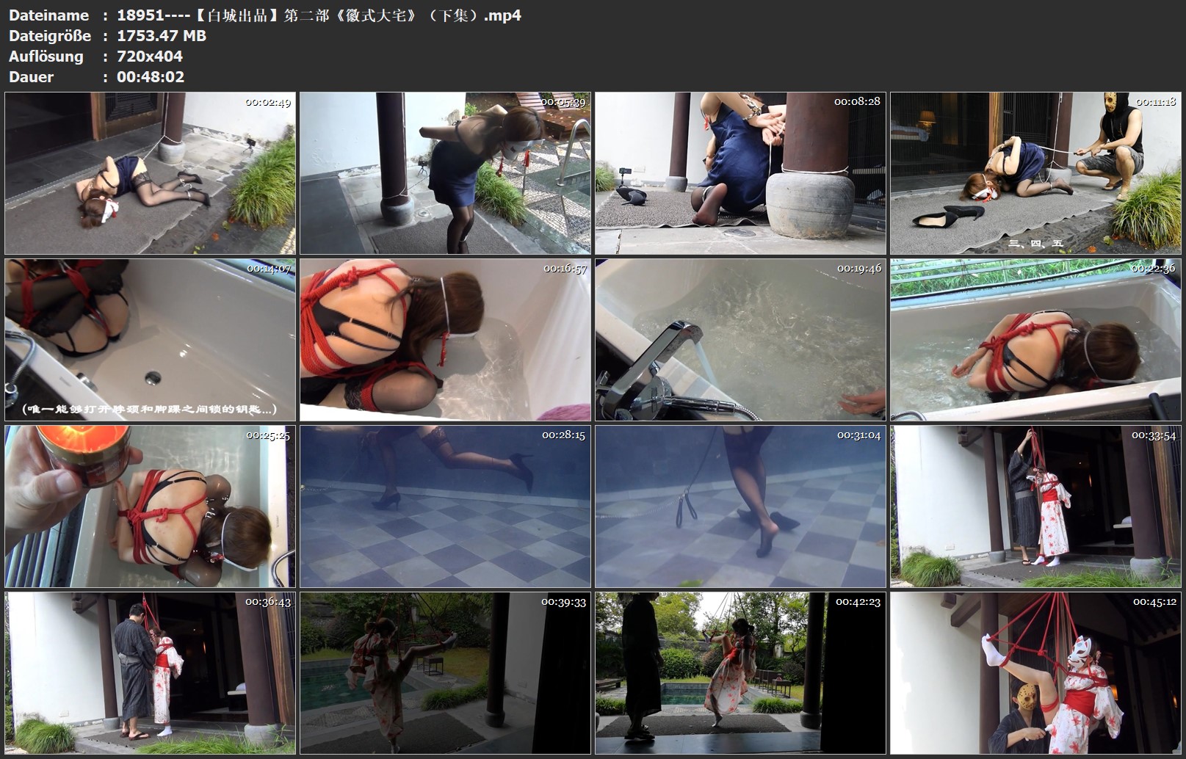Select the garden frame at 00:39:33
The height and width of the screenshot is (759, 1186).
pos(445,673)
